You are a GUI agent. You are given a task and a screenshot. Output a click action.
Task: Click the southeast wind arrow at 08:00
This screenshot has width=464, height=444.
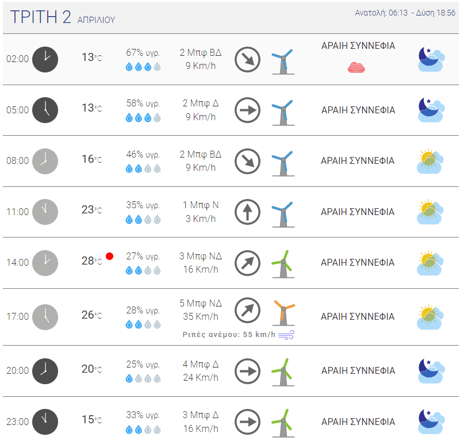tap(247, 161)
